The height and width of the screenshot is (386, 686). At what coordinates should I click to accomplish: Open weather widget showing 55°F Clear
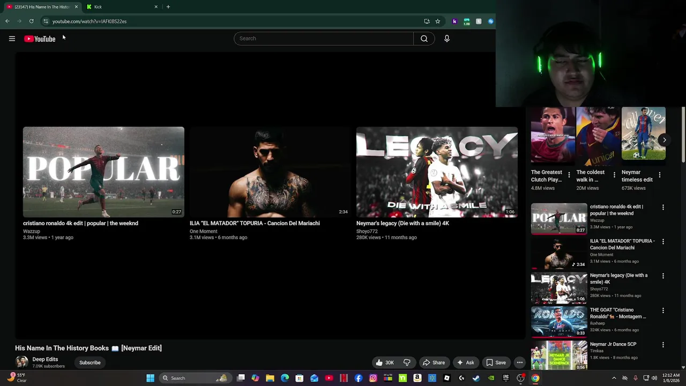[x=17, y=378]
